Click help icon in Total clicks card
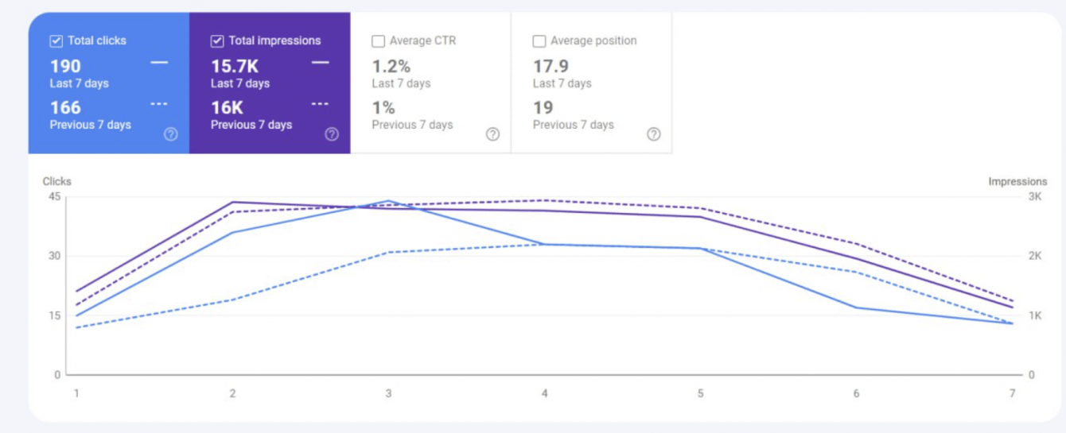1066x433 pixels. click(x=170, y=134)
